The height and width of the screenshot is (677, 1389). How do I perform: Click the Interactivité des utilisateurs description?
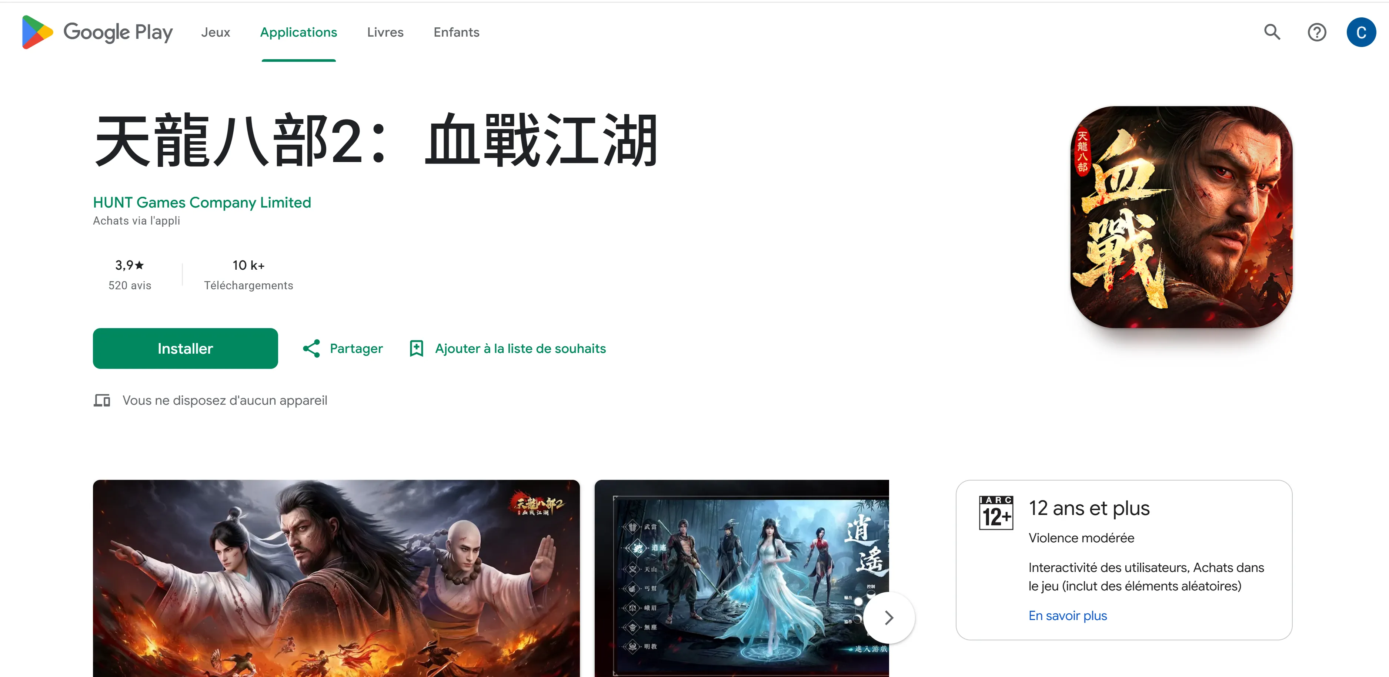click(1146, 576)
